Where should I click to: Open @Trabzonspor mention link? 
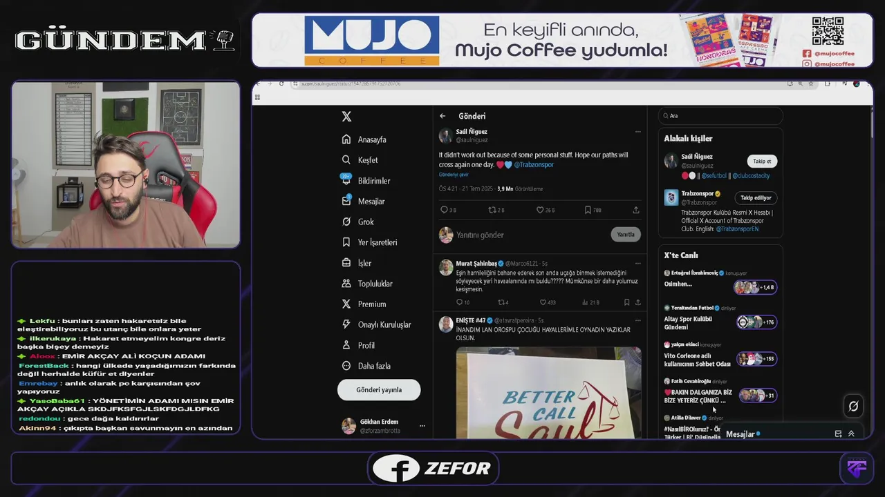pyautogui.click(x=534, y=165)
